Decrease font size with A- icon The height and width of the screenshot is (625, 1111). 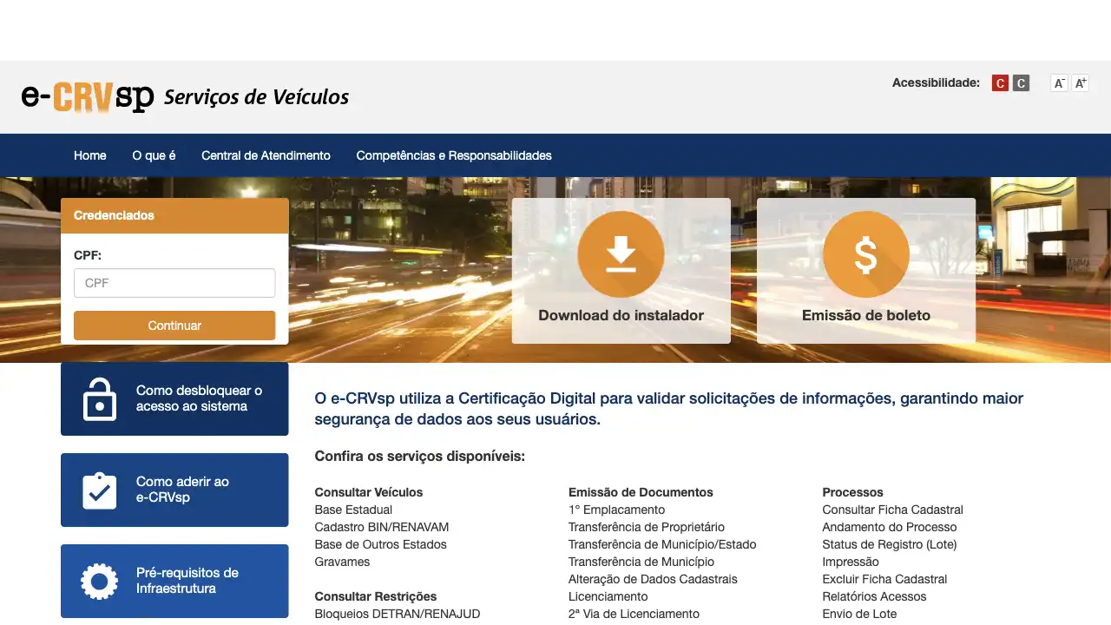pos(1059,83)
